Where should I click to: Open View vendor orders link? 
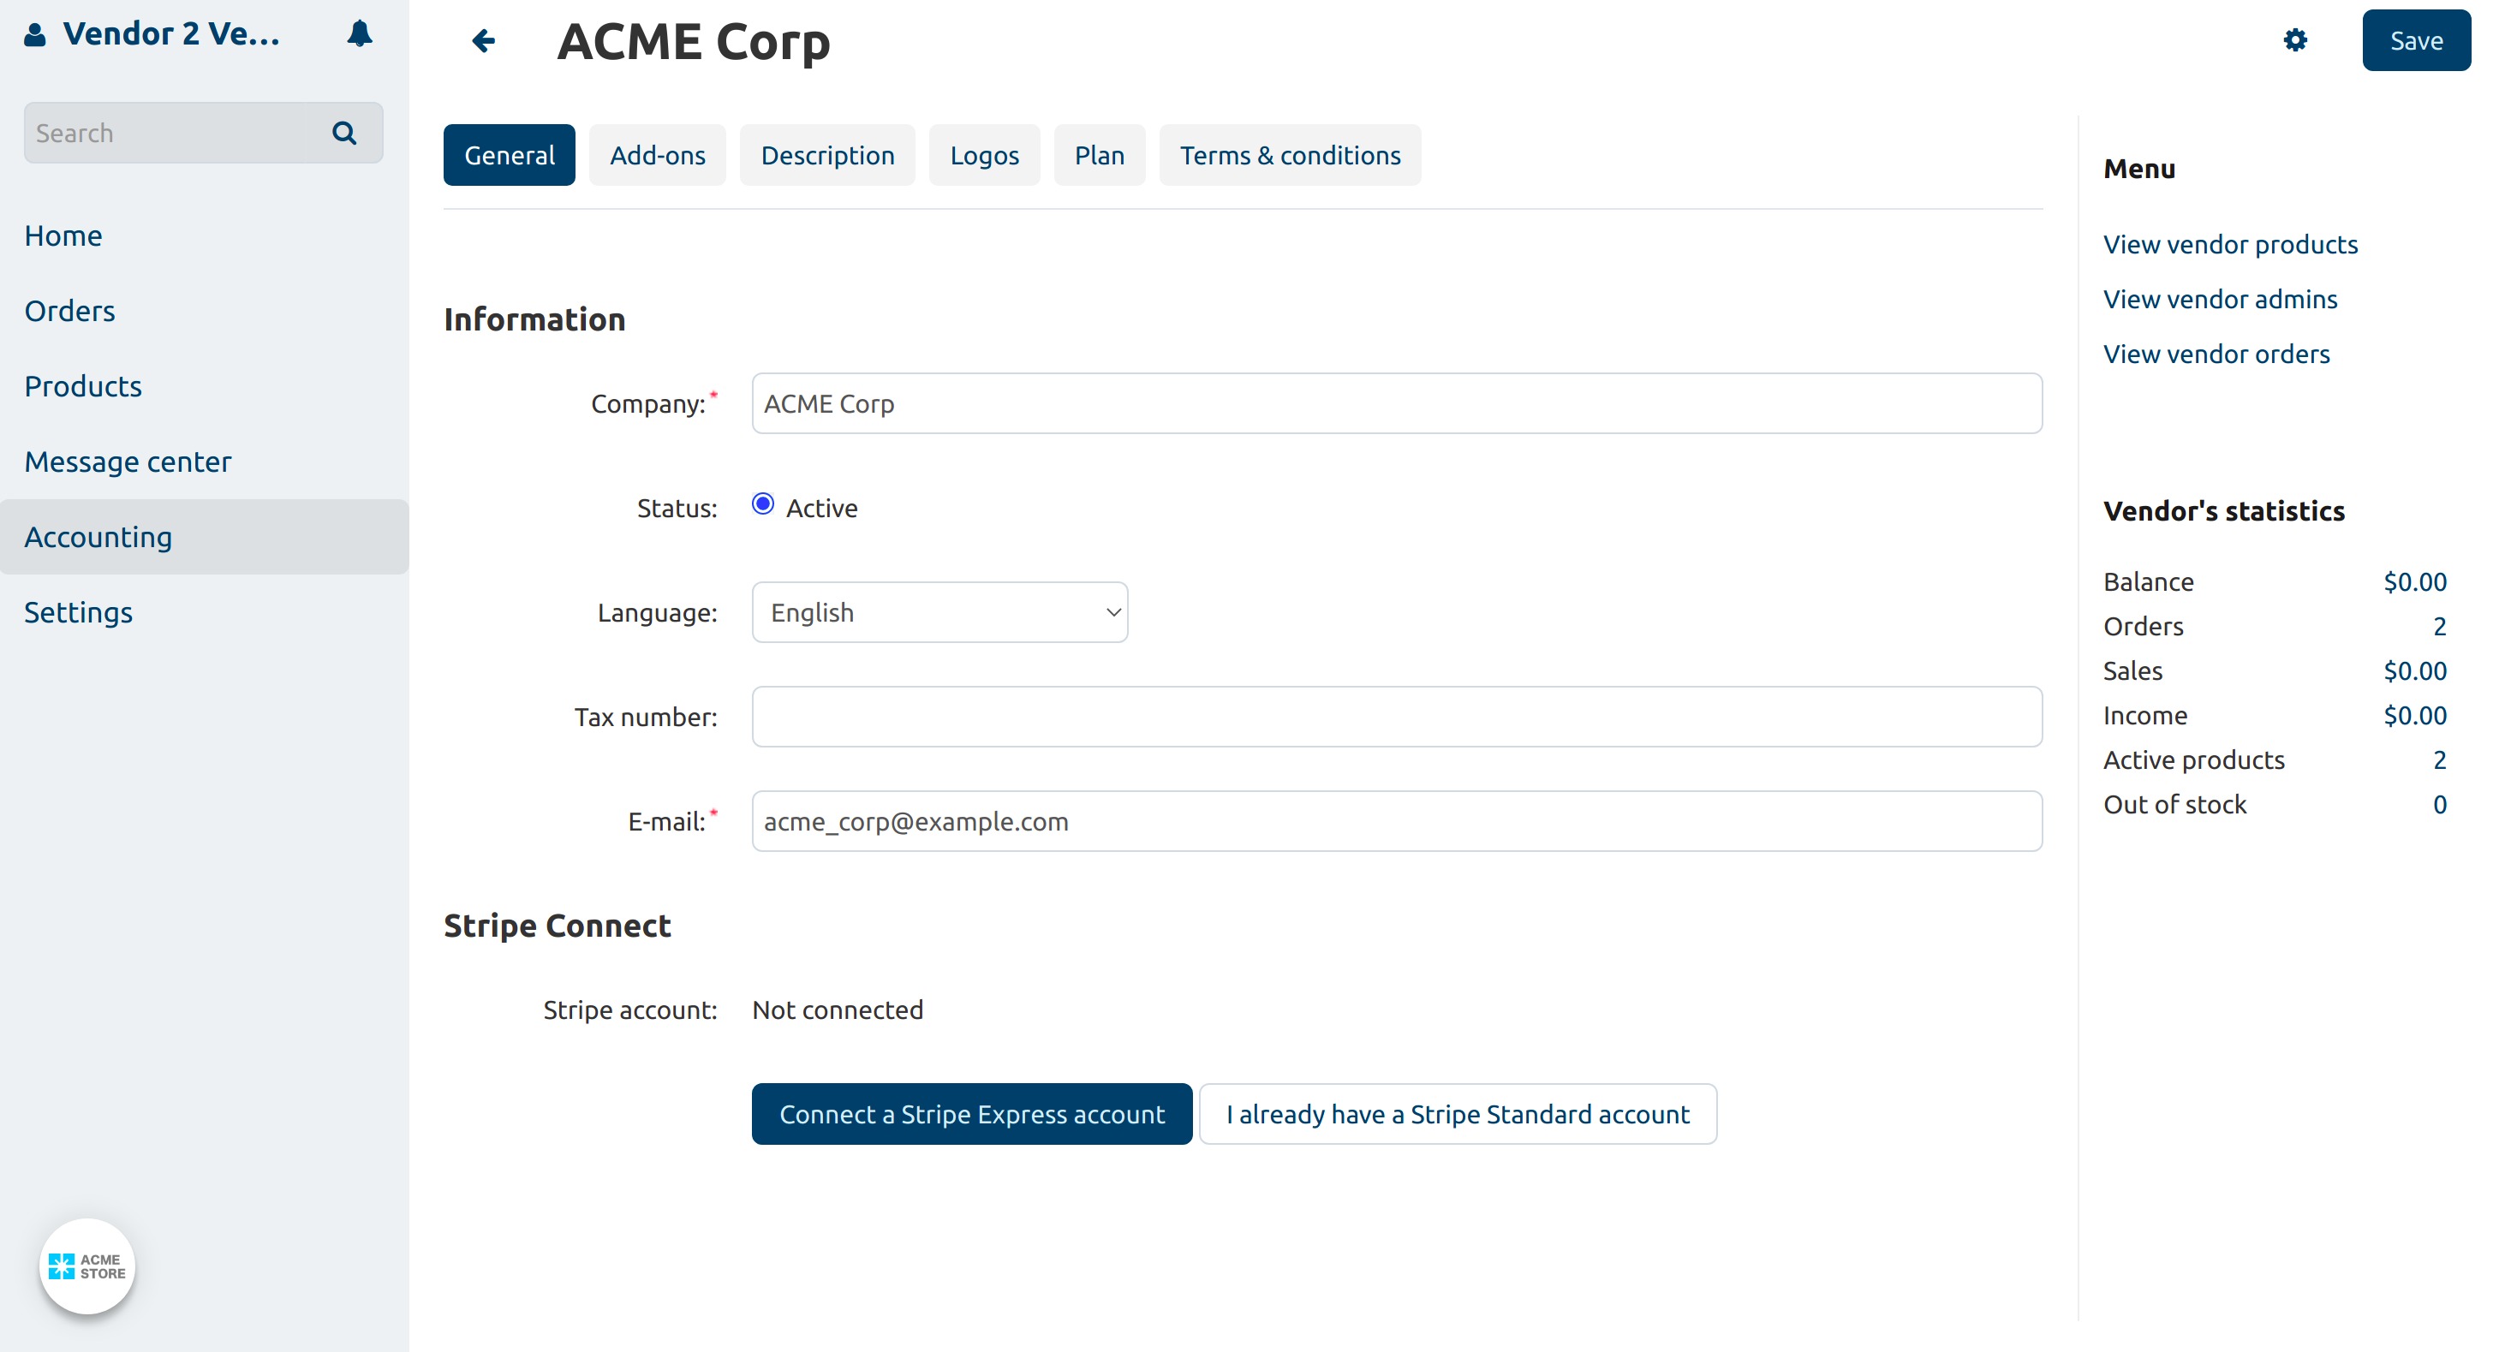tap(2216, 354)
